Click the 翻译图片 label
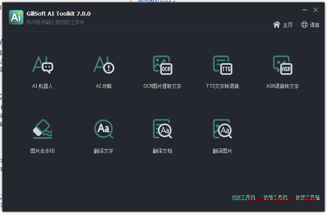 point(223,151)
